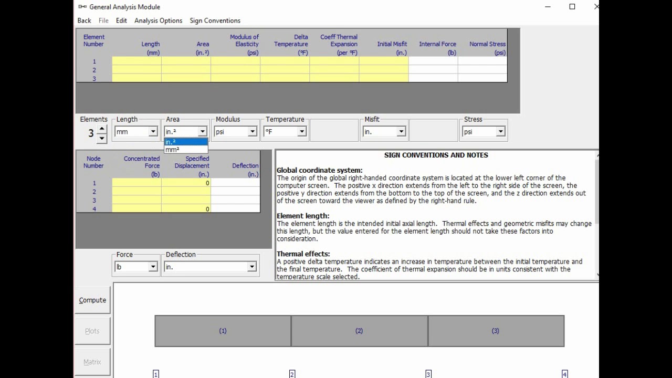672x378 pixels.
Task: Open the Length units dropdown
Action: coord(153,132)
